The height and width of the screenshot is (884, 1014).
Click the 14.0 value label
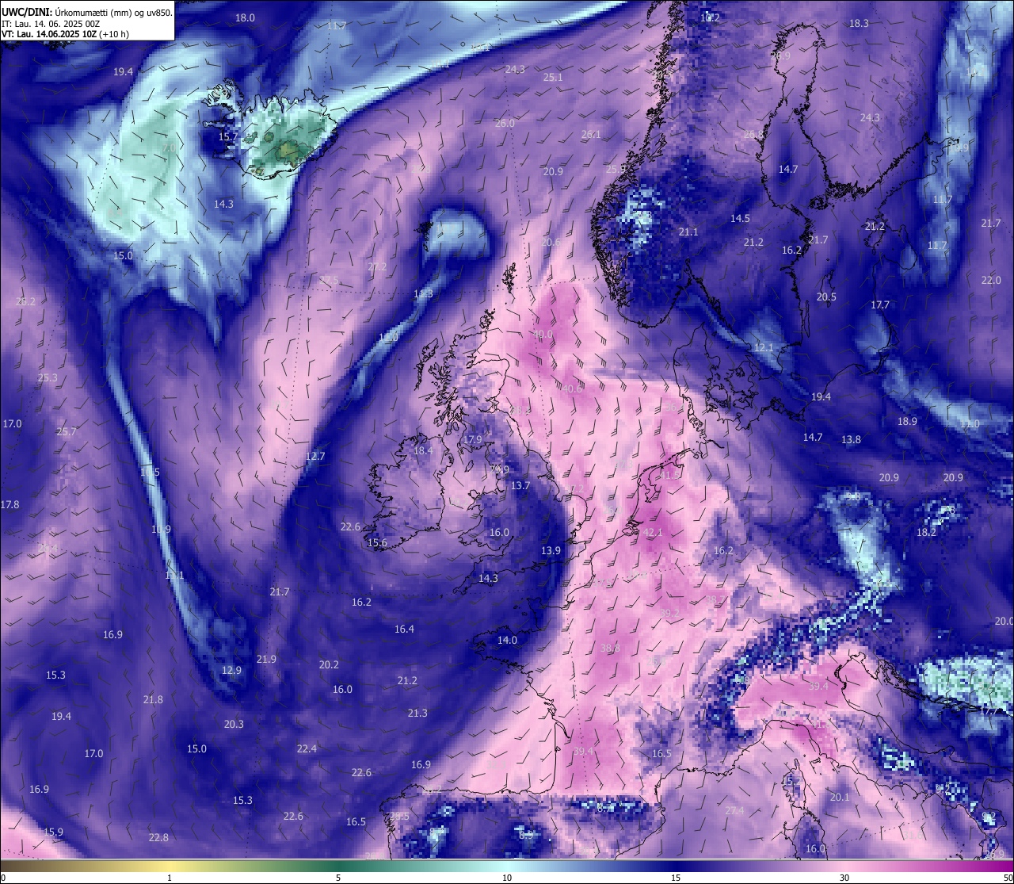coord(507,640)
